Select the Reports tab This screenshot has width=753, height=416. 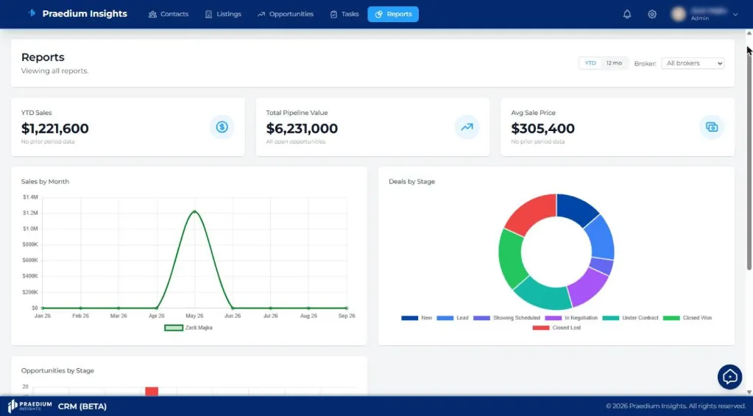coord(393,15)
